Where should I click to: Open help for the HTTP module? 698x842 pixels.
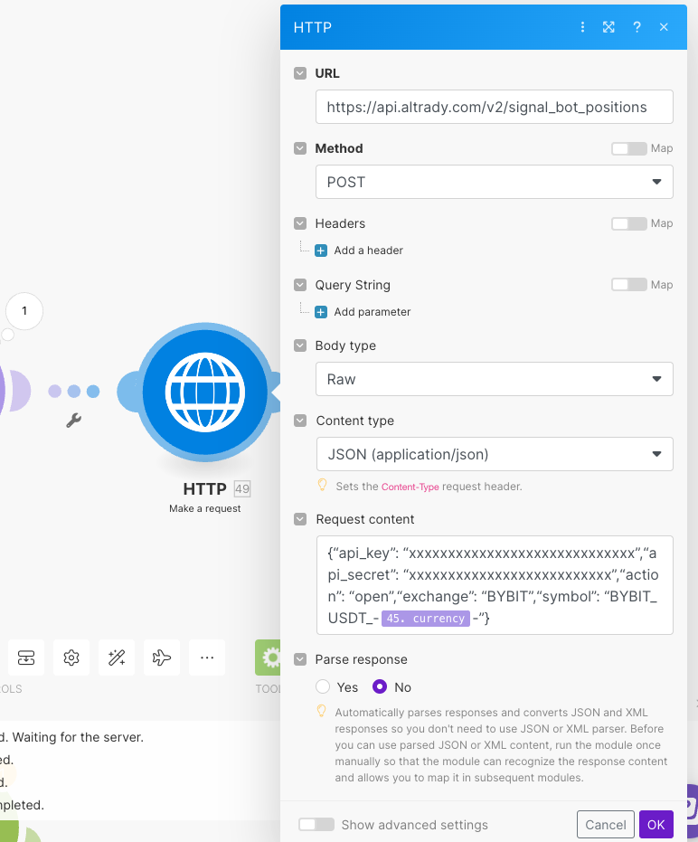tap(637, 27)
